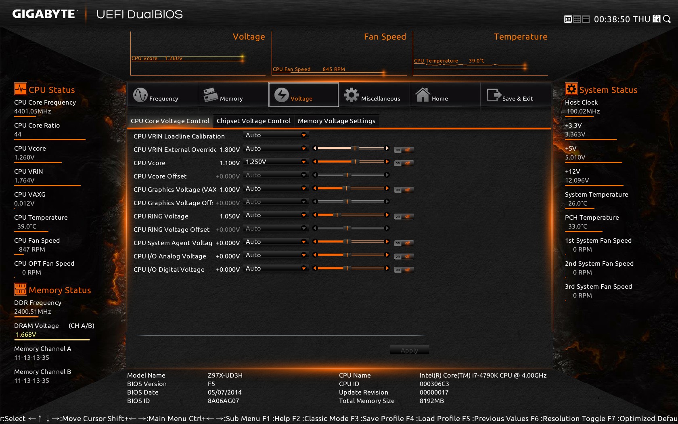Image resolution: width=678 pixels, height=424 pixels.
Task: Open CPU VRIN External Override Auto dropdown
Action: pos(276,149)
